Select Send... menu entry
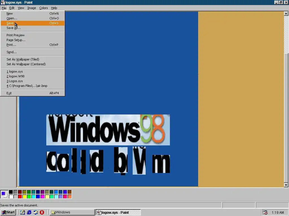This screenshot has height=216, width=289. (x=33, y=52)
